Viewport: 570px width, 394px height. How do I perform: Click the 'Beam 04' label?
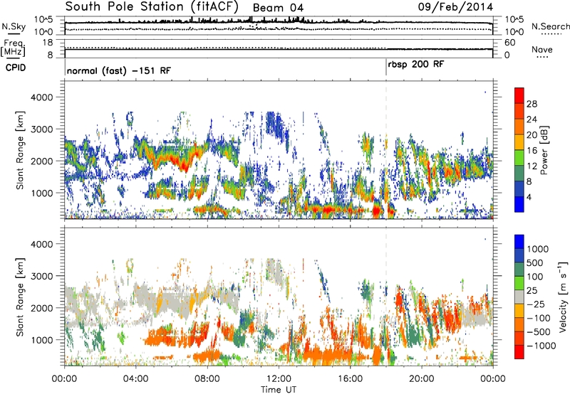[278, 8]
